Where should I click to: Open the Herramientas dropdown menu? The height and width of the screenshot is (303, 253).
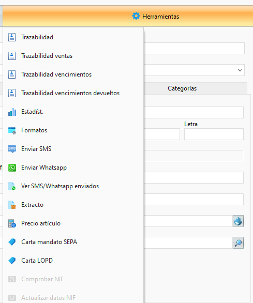pos(156,16)
